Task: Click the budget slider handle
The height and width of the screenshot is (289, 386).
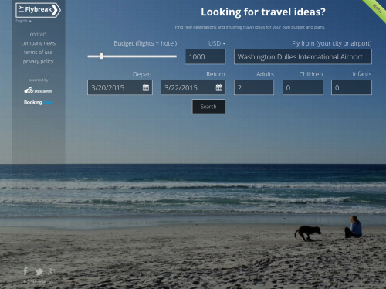Action: pos(101,56)
